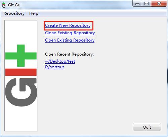168x137 pixels.
Task: Click the Git Gui title bar icon
Action: [x=4, y=5]
